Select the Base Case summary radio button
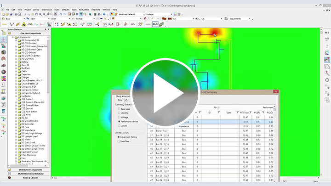331x186 pixels. coord(119,108)
